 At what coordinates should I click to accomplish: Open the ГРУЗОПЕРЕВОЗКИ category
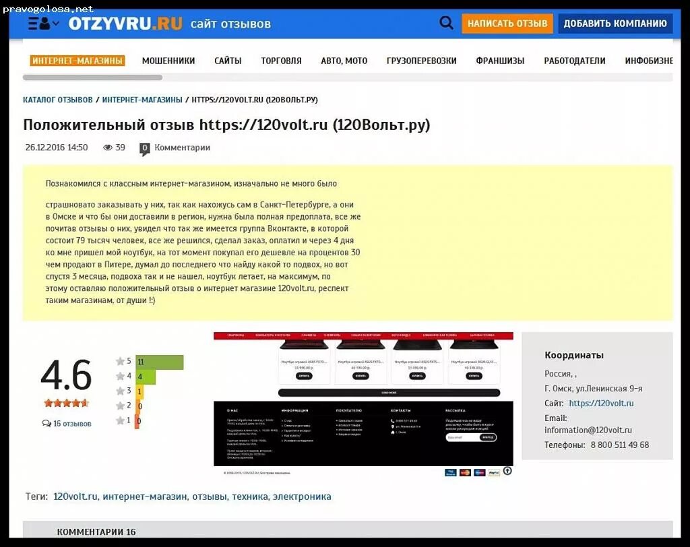[422, 61]
